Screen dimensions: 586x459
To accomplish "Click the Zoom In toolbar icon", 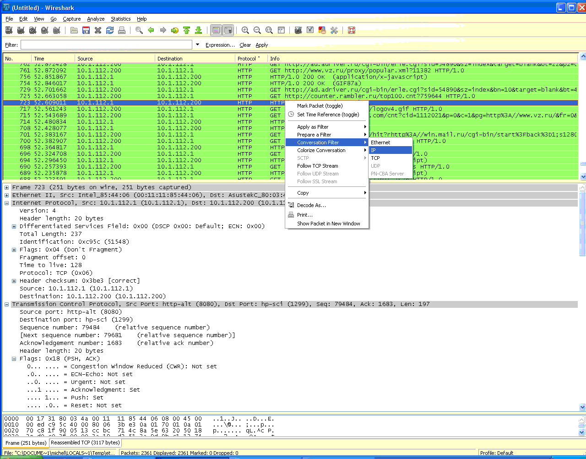I will coord(245,30).
